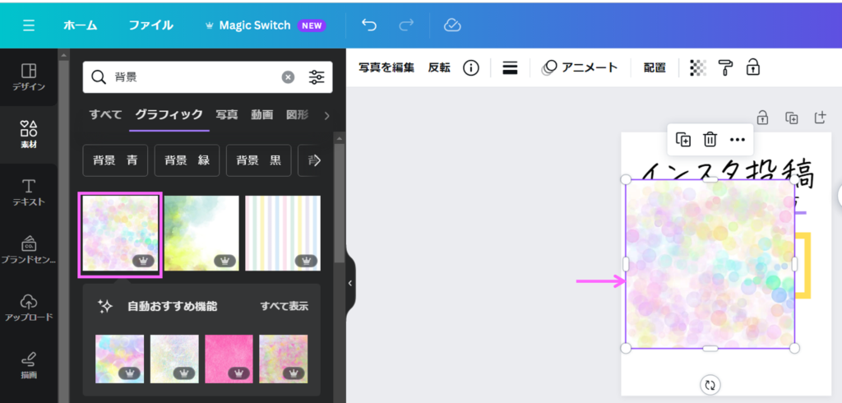This screenshot has height=403, width=842.
Task: Expand more category tabs with arrow
Action: click(x=326, y=115)
